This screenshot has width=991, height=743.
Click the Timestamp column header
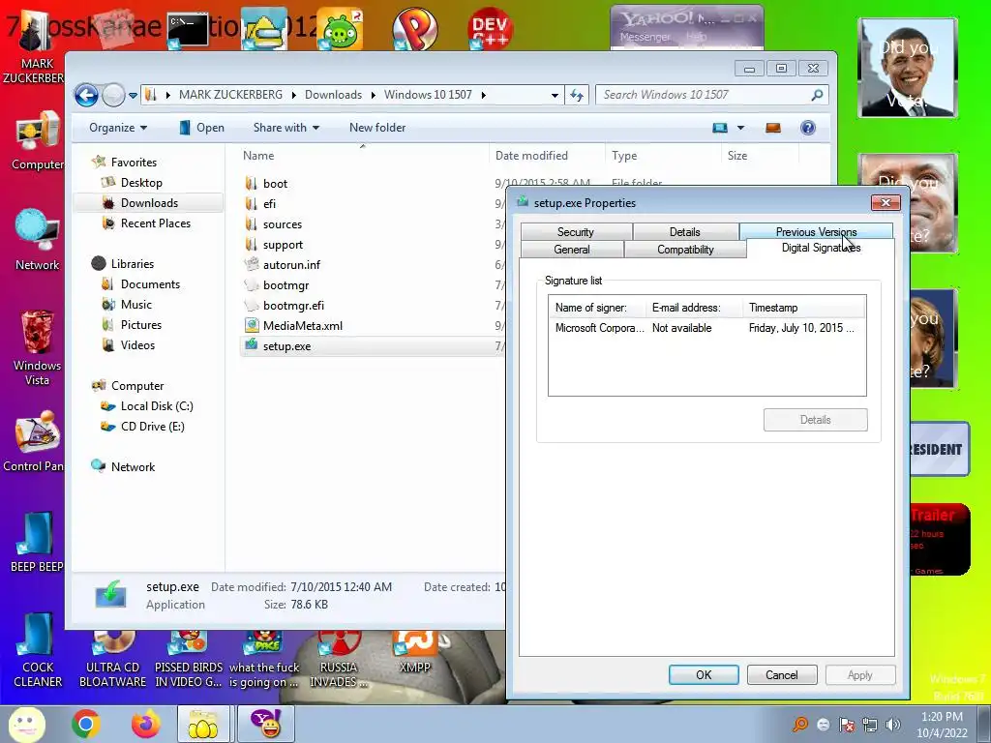point(803,308)
